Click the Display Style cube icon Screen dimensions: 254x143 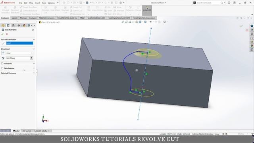[146, 22]
